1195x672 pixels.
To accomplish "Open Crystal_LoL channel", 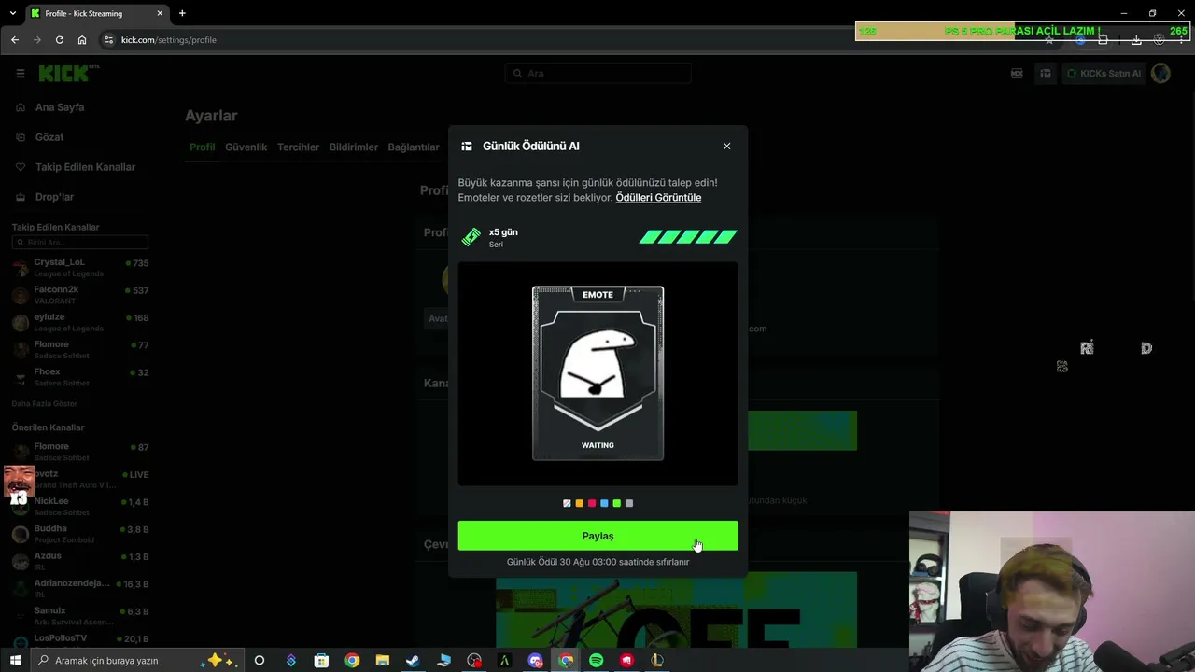I will click(80, 268).
